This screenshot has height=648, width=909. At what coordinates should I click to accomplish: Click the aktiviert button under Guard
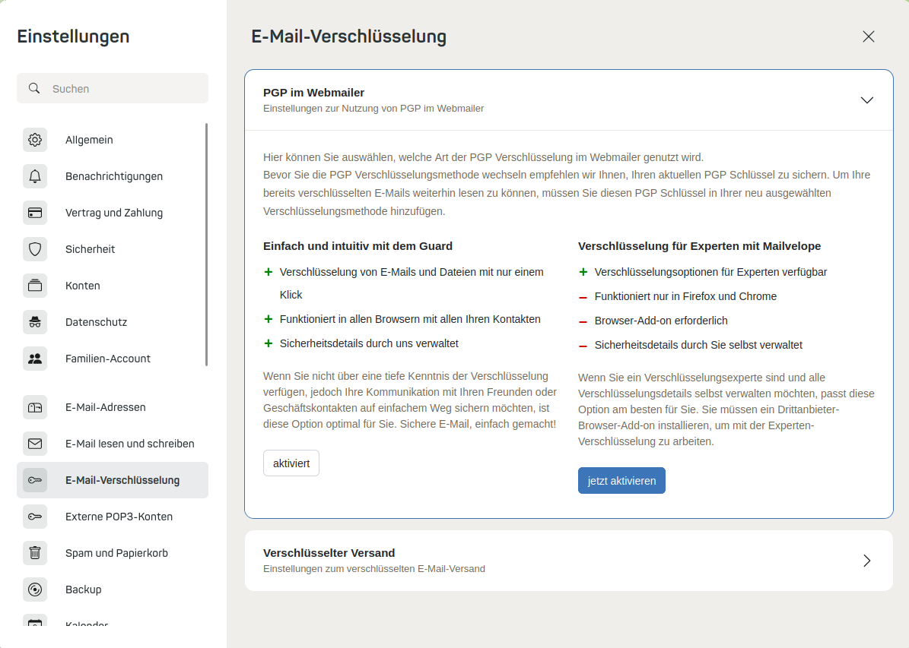(x=291, y=463)
